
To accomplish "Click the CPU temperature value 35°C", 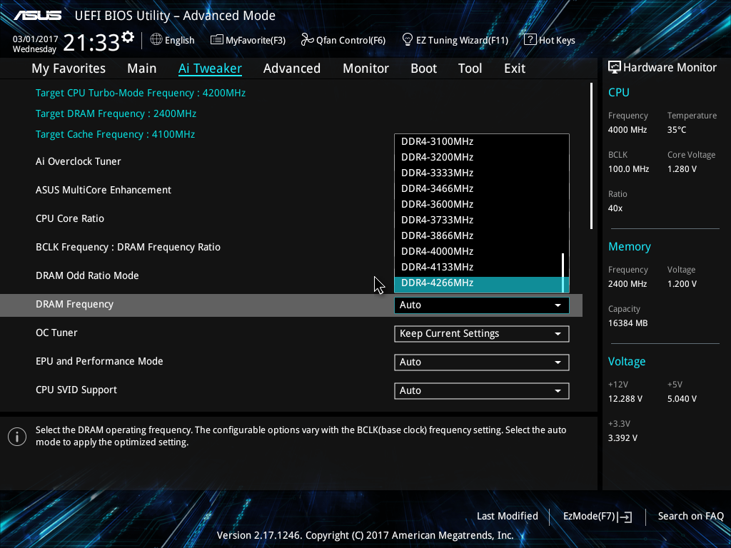I will 677,130.
